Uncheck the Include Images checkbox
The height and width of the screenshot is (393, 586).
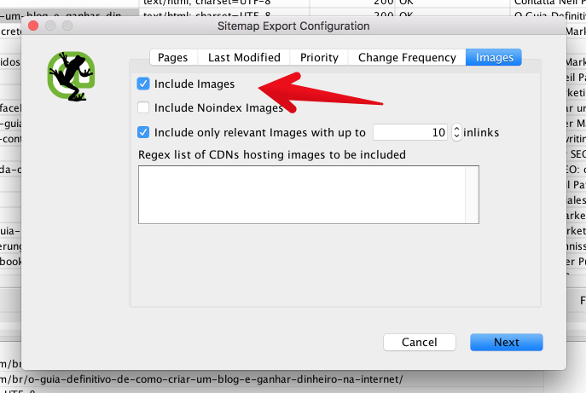point(143,84)
